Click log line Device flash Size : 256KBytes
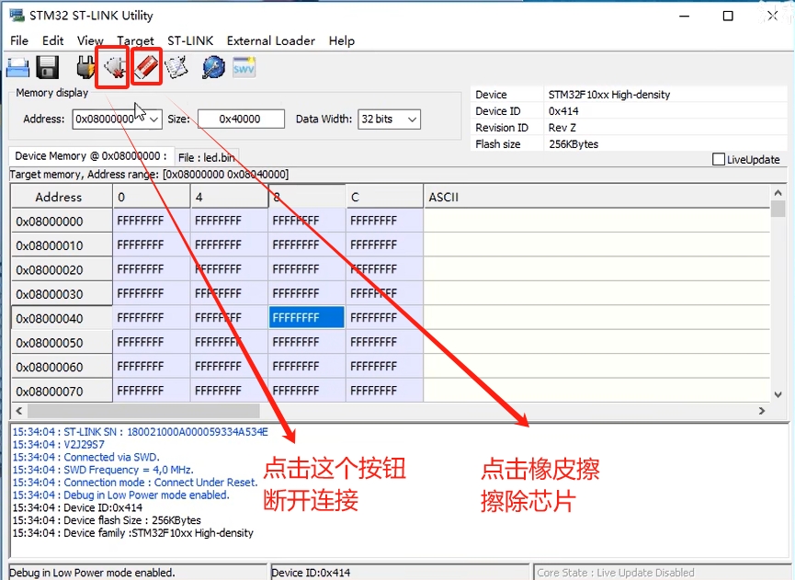The width and height of the screenshot is (795, 580). 107,520
